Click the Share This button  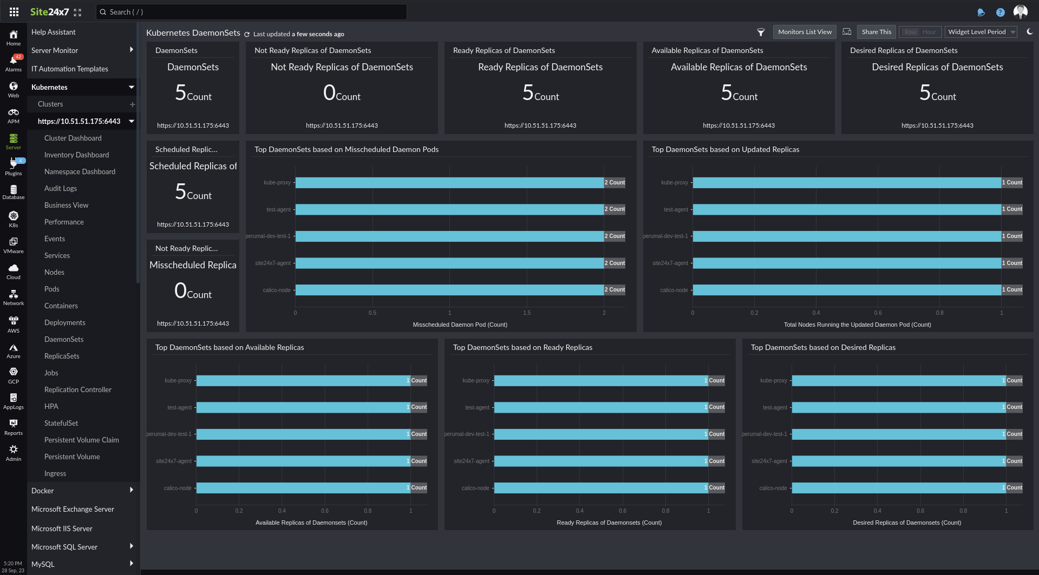pyautogui.click(x=876, y=31)
